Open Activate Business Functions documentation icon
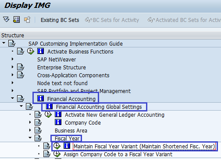The image size is (221, 165). point(21,51)
